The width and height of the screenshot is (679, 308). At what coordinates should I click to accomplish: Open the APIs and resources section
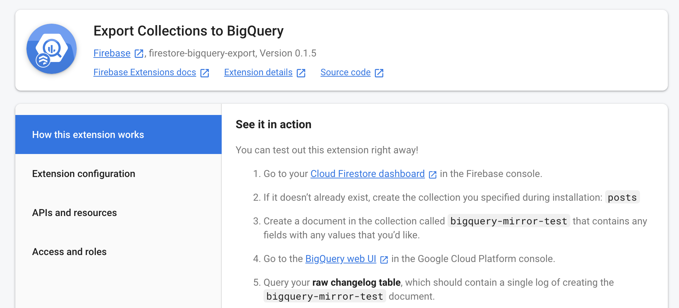click(74, 213)
